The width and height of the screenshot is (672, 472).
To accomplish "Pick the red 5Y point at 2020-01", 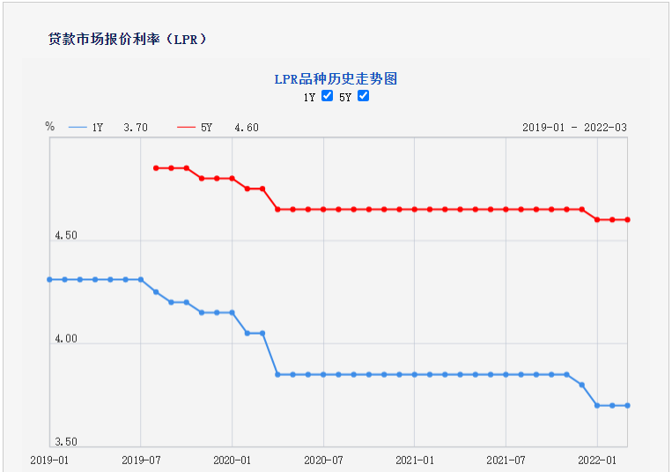I will pyautogui.click(x=232, y=178).
